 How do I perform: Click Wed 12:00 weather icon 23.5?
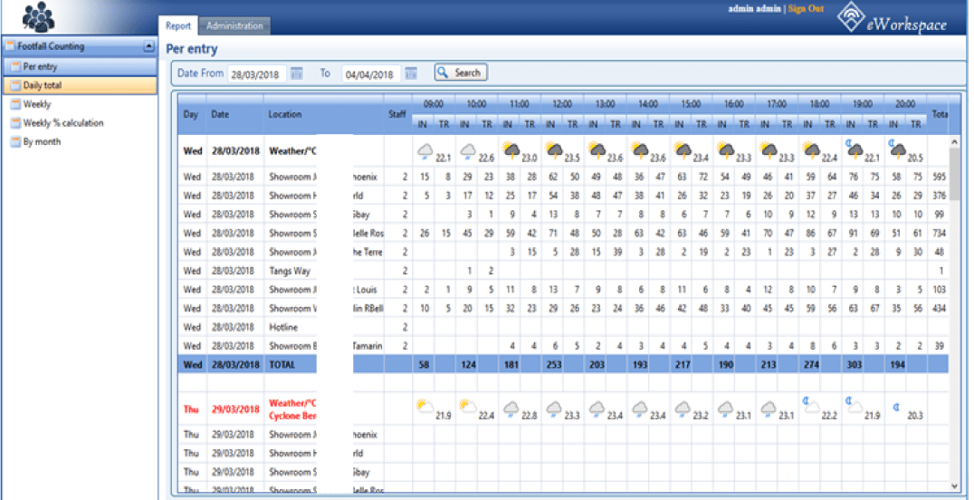[x=554, y=150]
